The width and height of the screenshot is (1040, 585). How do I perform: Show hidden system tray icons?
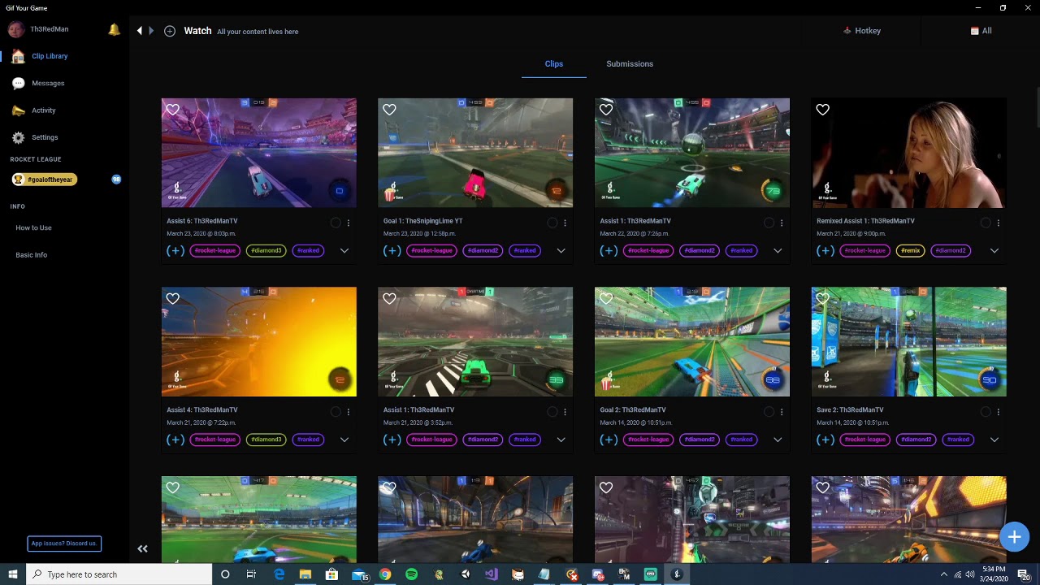pos(943,574)
